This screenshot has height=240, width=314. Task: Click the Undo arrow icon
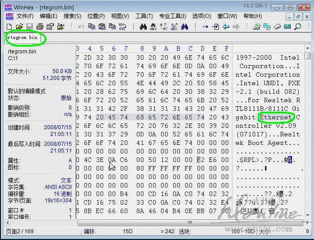(x=81, y=27)
